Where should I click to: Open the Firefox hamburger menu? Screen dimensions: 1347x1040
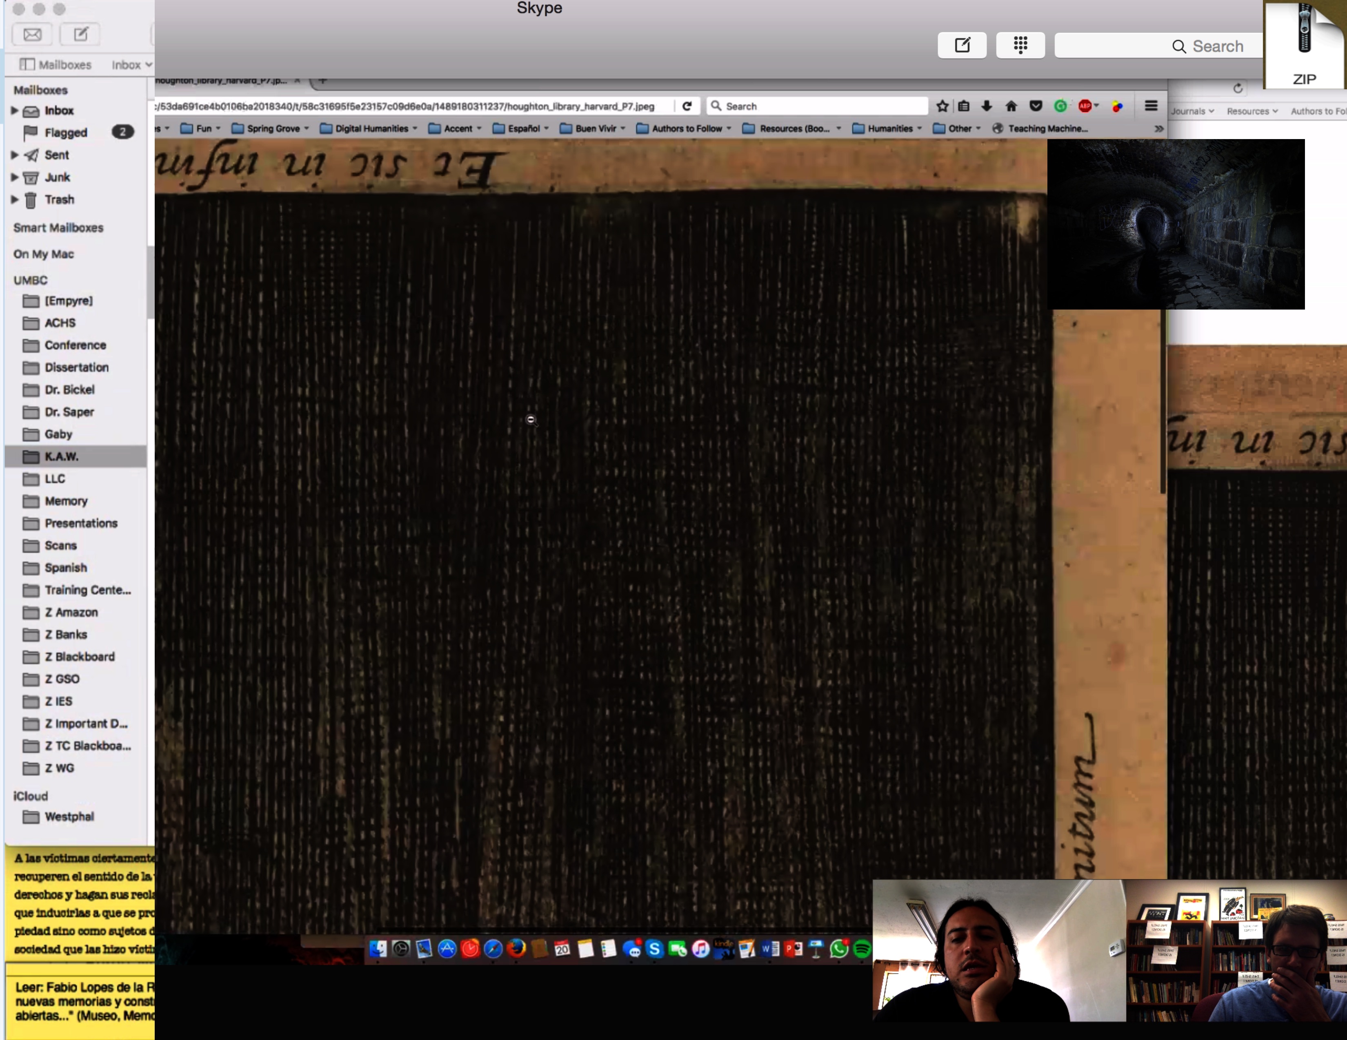pyautogui.click(x=1151, y=106)
